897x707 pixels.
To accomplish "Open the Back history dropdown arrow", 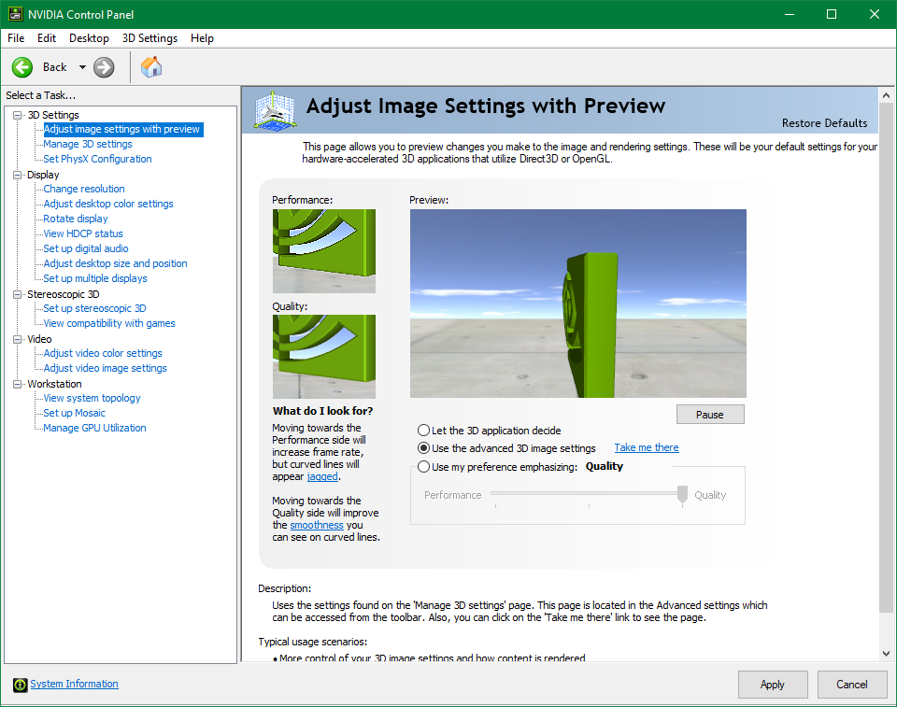I will pos(82,67).
